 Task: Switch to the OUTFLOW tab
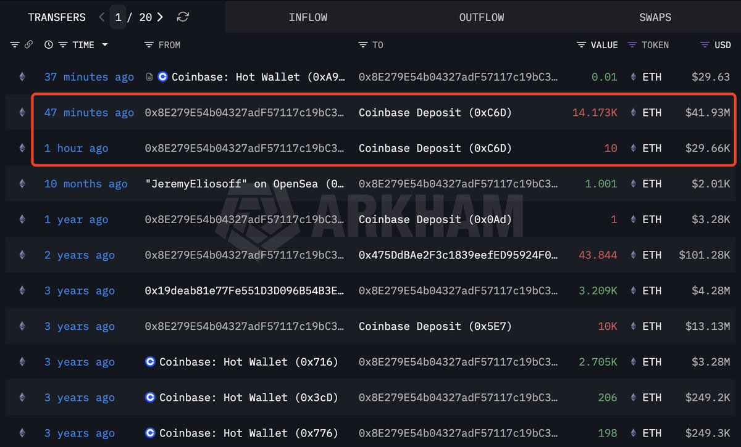click(x=482, y=17)
